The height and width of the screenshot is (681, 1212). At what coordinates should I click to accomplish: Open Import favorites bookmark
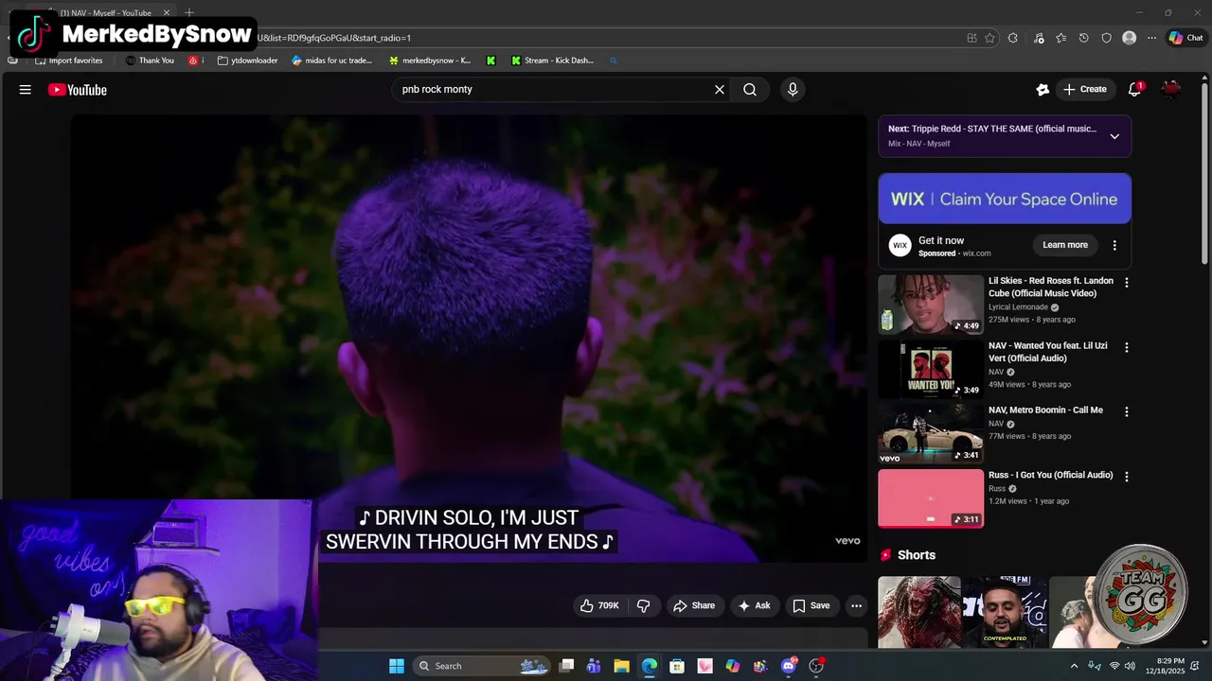point(68,61)
